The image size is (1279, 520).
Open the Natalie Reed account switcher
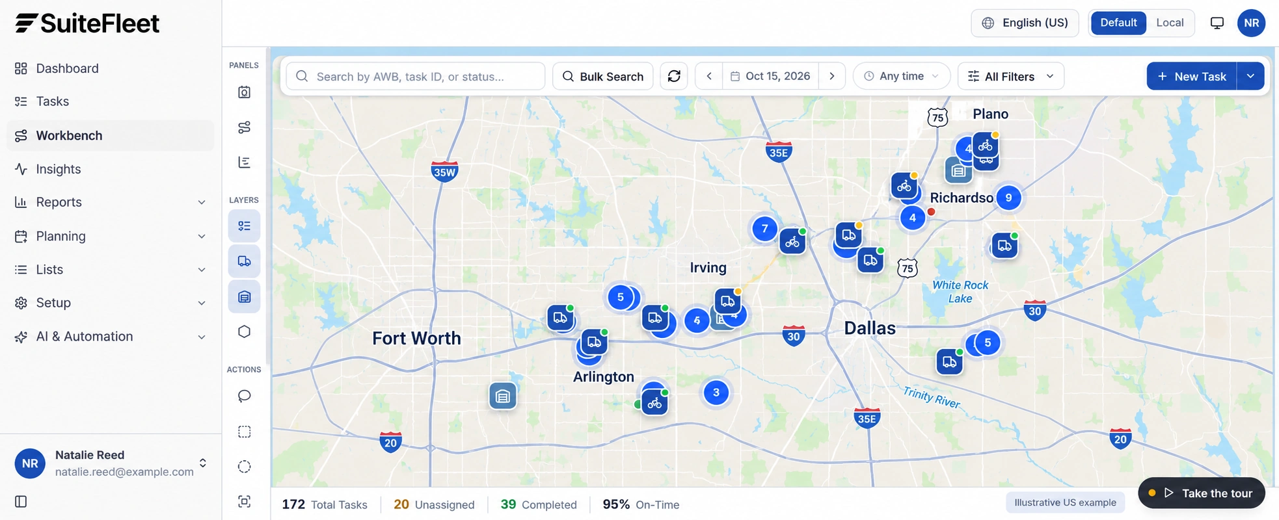(111, 463)
